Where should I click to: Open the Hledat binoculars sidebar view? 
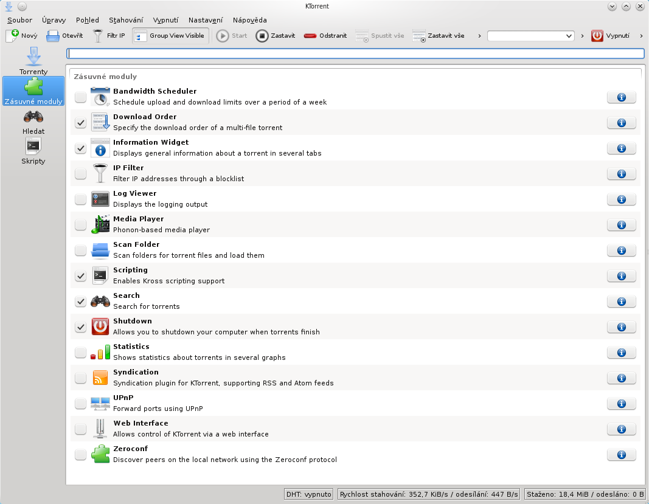click(33, 121)
